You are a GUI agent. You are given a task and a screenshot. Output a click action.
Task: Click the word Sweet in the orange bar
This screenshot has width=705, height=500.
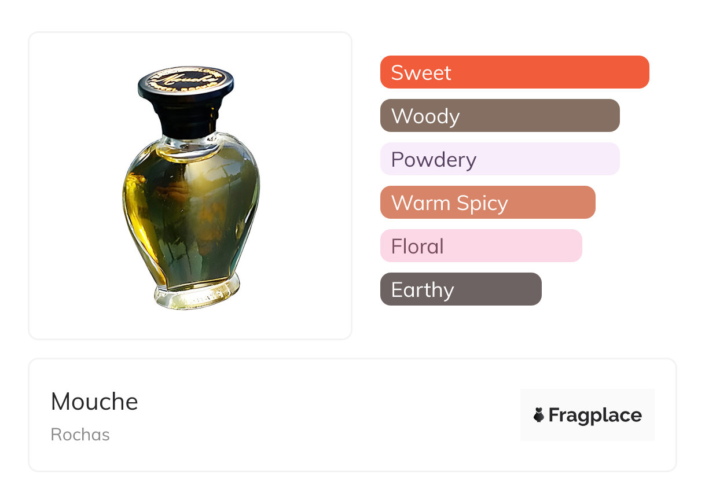tap(421, 73)
